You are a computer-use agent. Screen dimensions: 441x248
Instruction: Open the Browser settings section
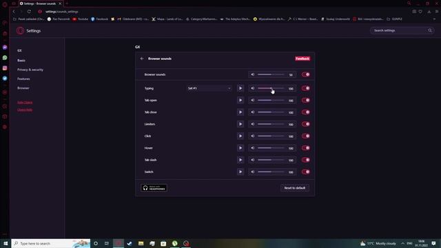[x=23, y=88]
